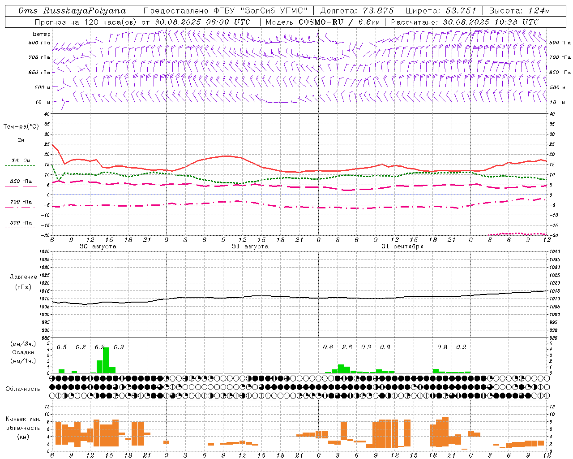Click the Широта: 53.751 value
Viewport: 573px width, 459px height.
(x=441, y=11)
